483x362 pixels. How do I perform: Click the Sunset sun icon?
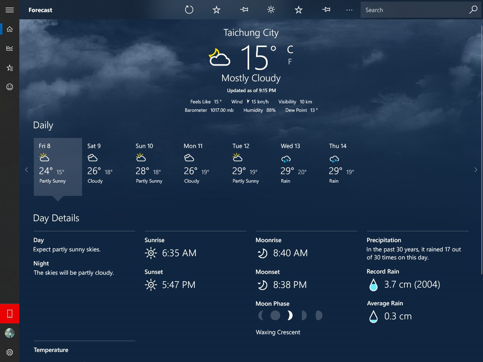pos(151,285)
